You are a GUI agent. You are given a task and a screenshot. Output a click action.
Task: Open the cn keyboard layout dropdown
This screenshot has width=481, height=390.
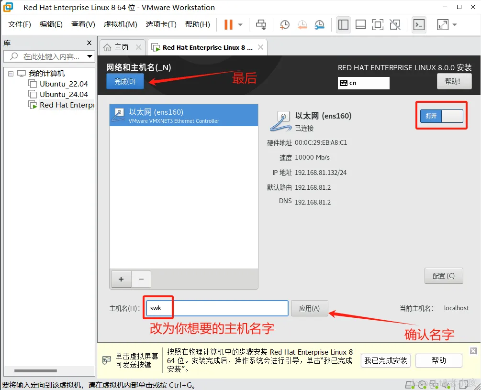(363, 83)
